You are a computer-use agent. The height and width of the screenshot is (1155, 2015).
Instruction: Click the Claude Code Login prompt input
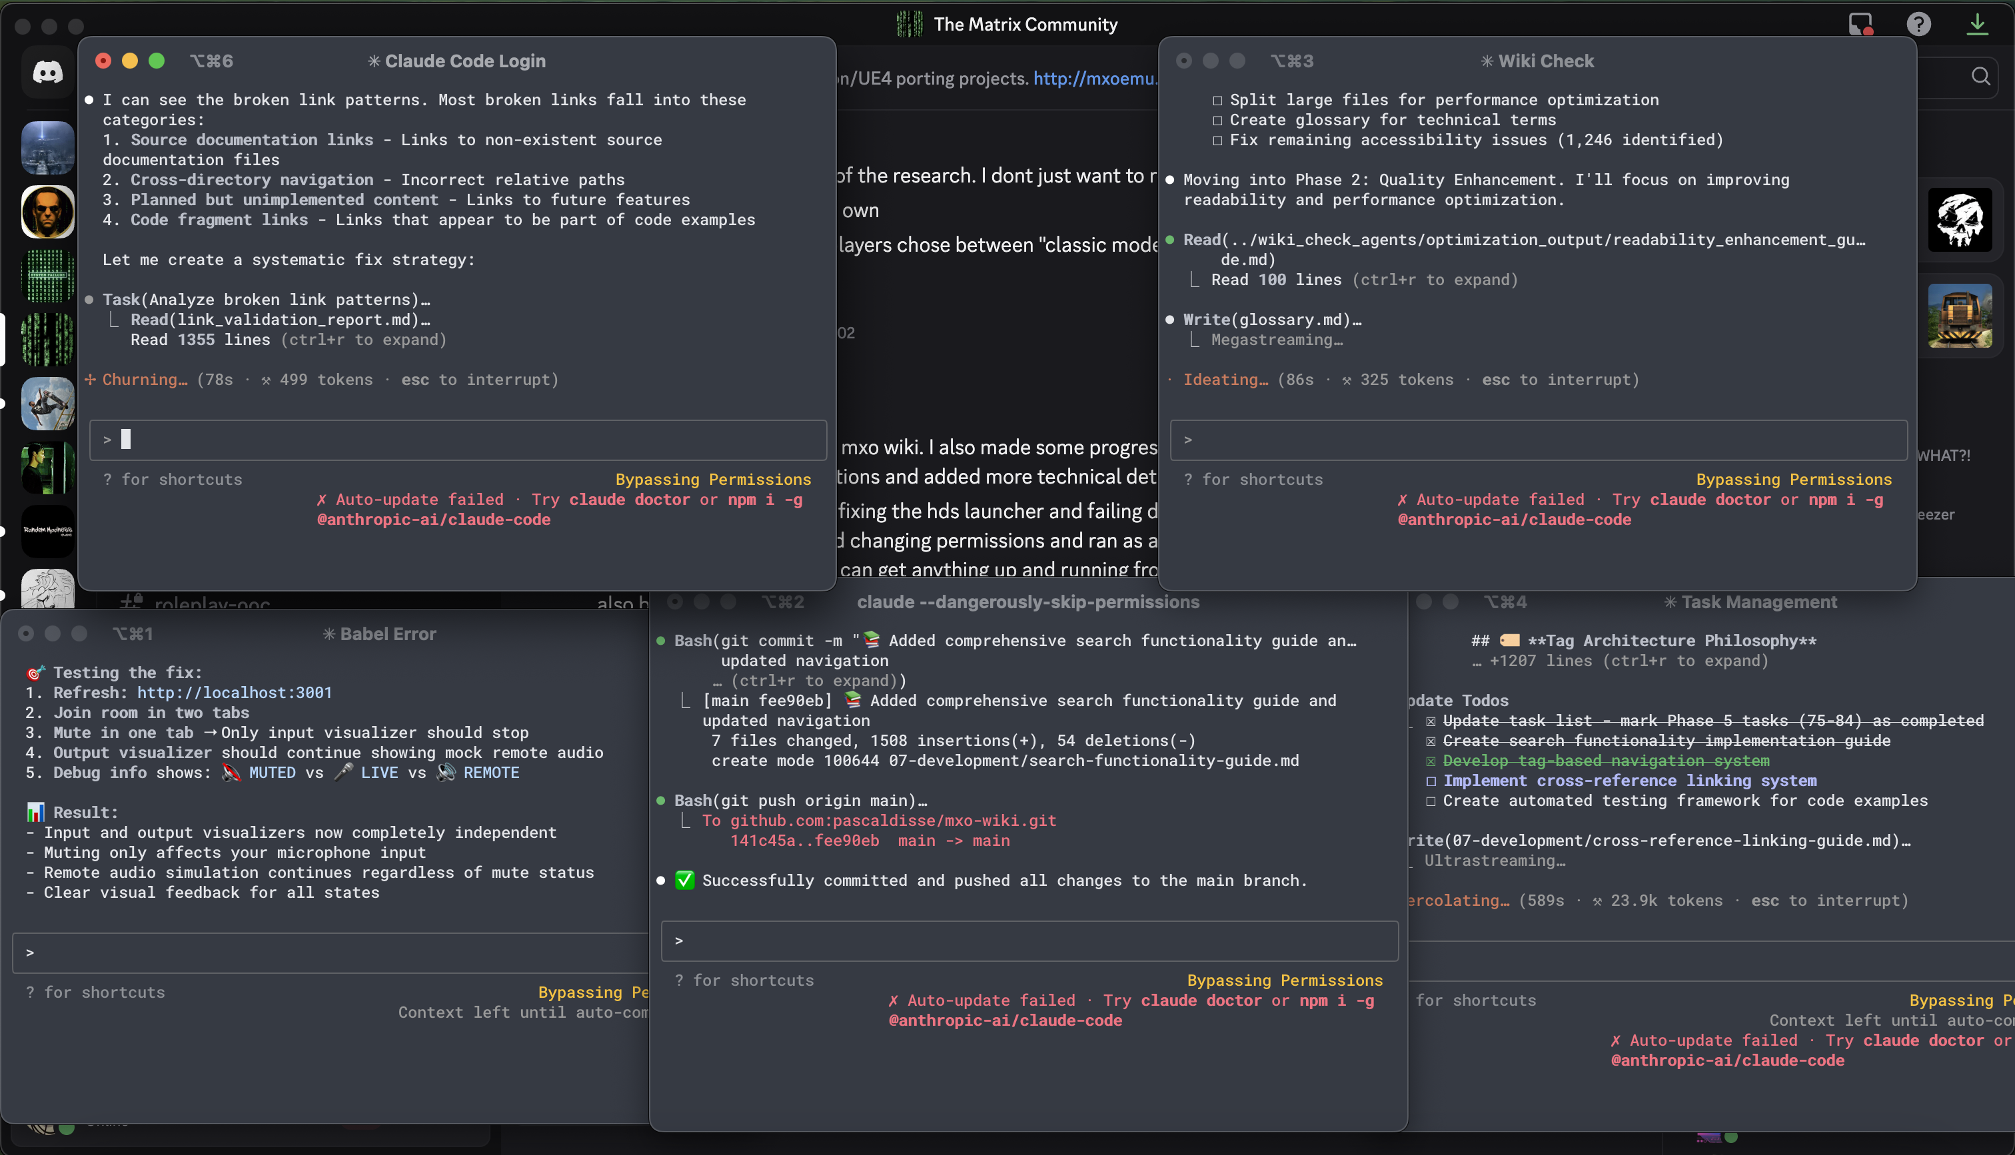point(458,440)
